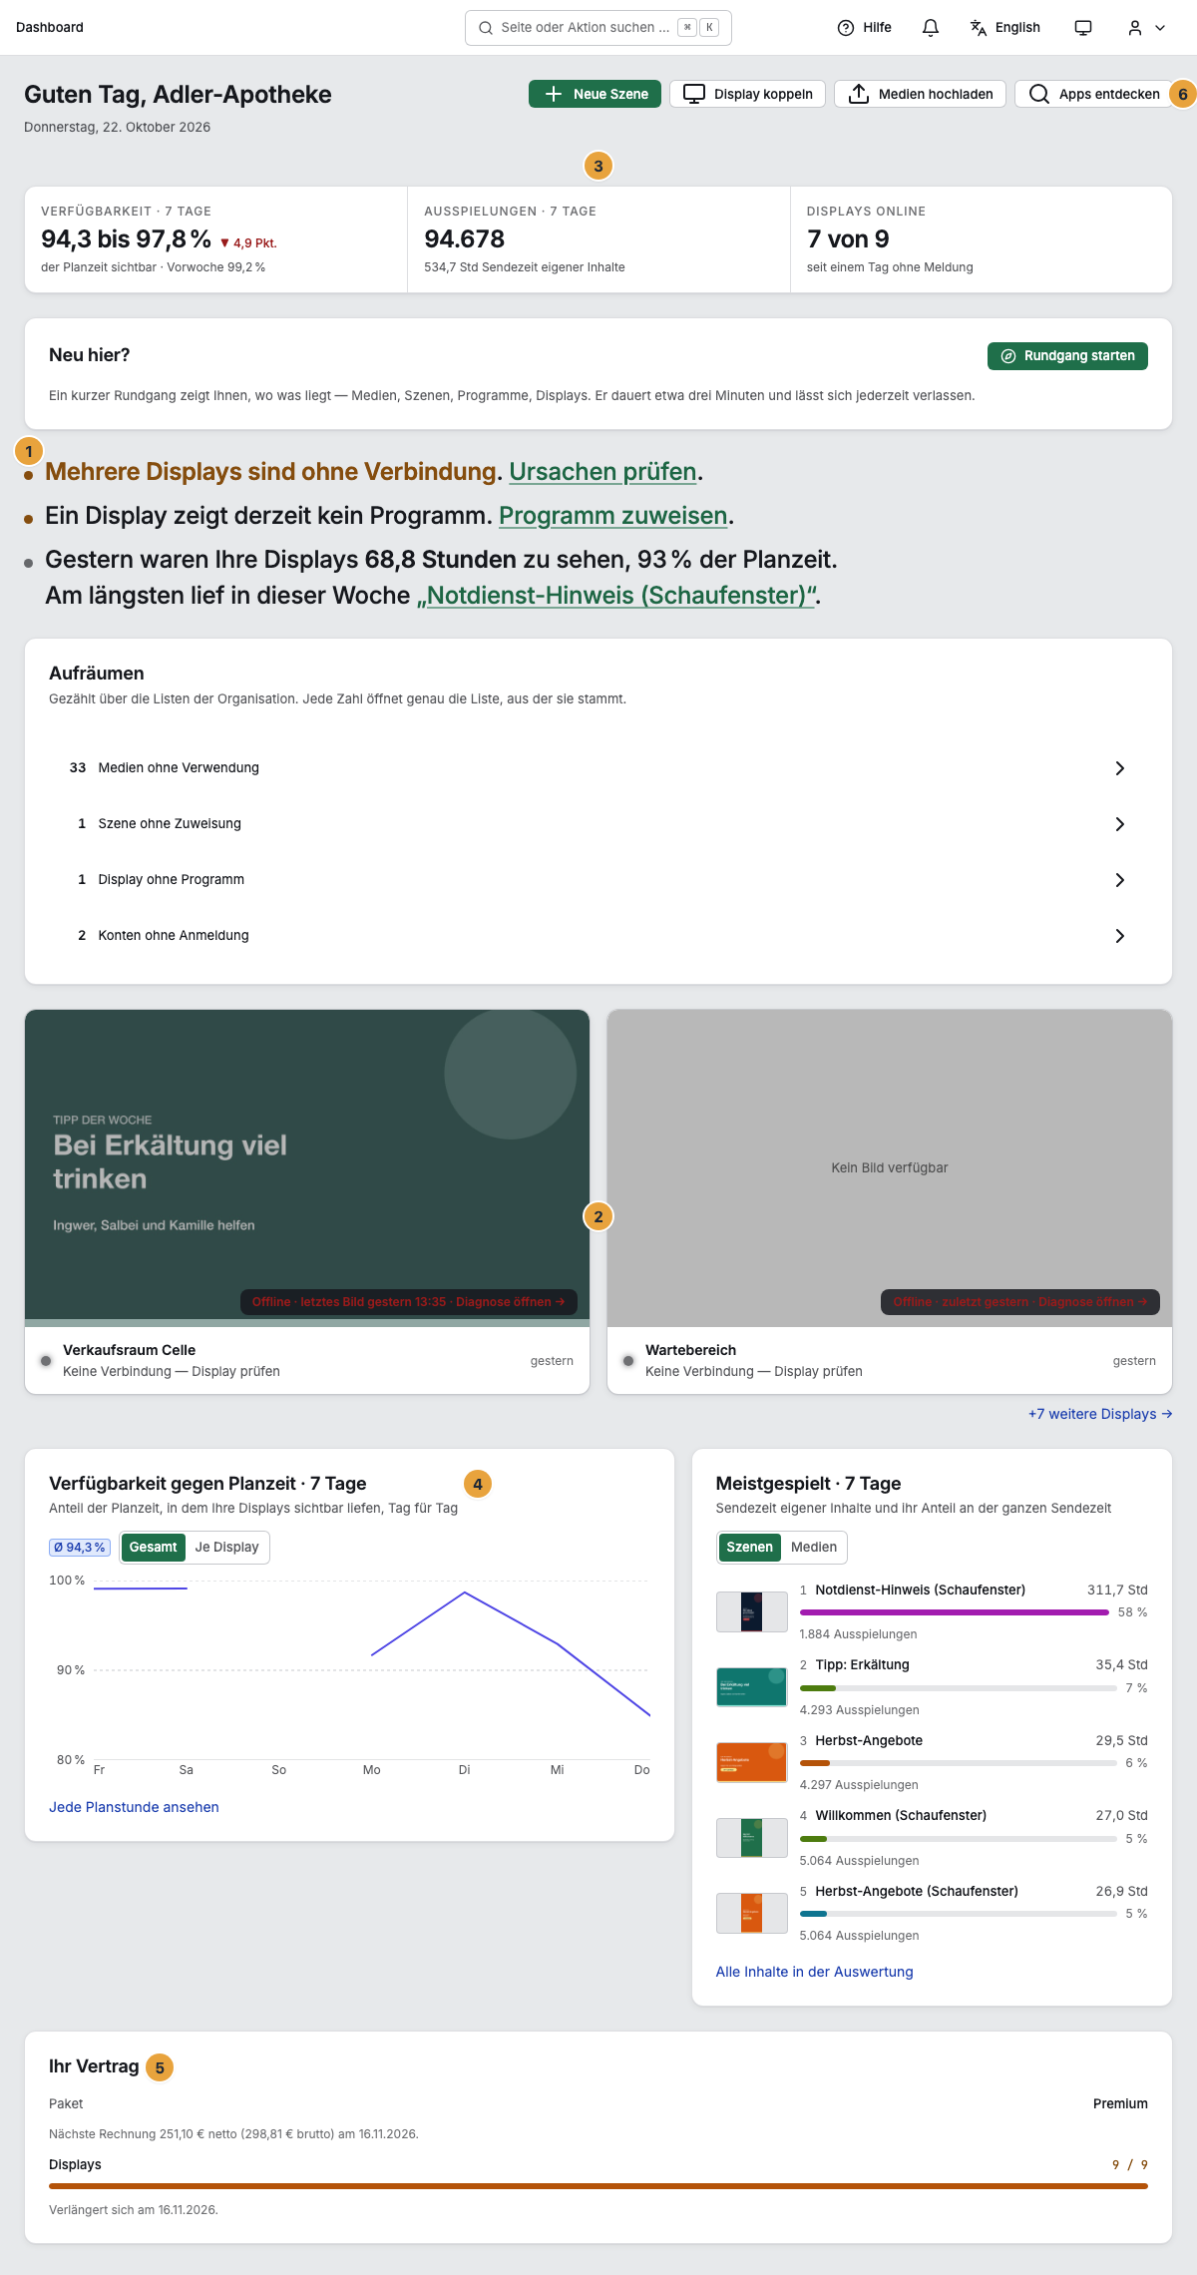Open the notifications bell
The height and width of the screenshot is (2275, 1197).
click(930, 28)
